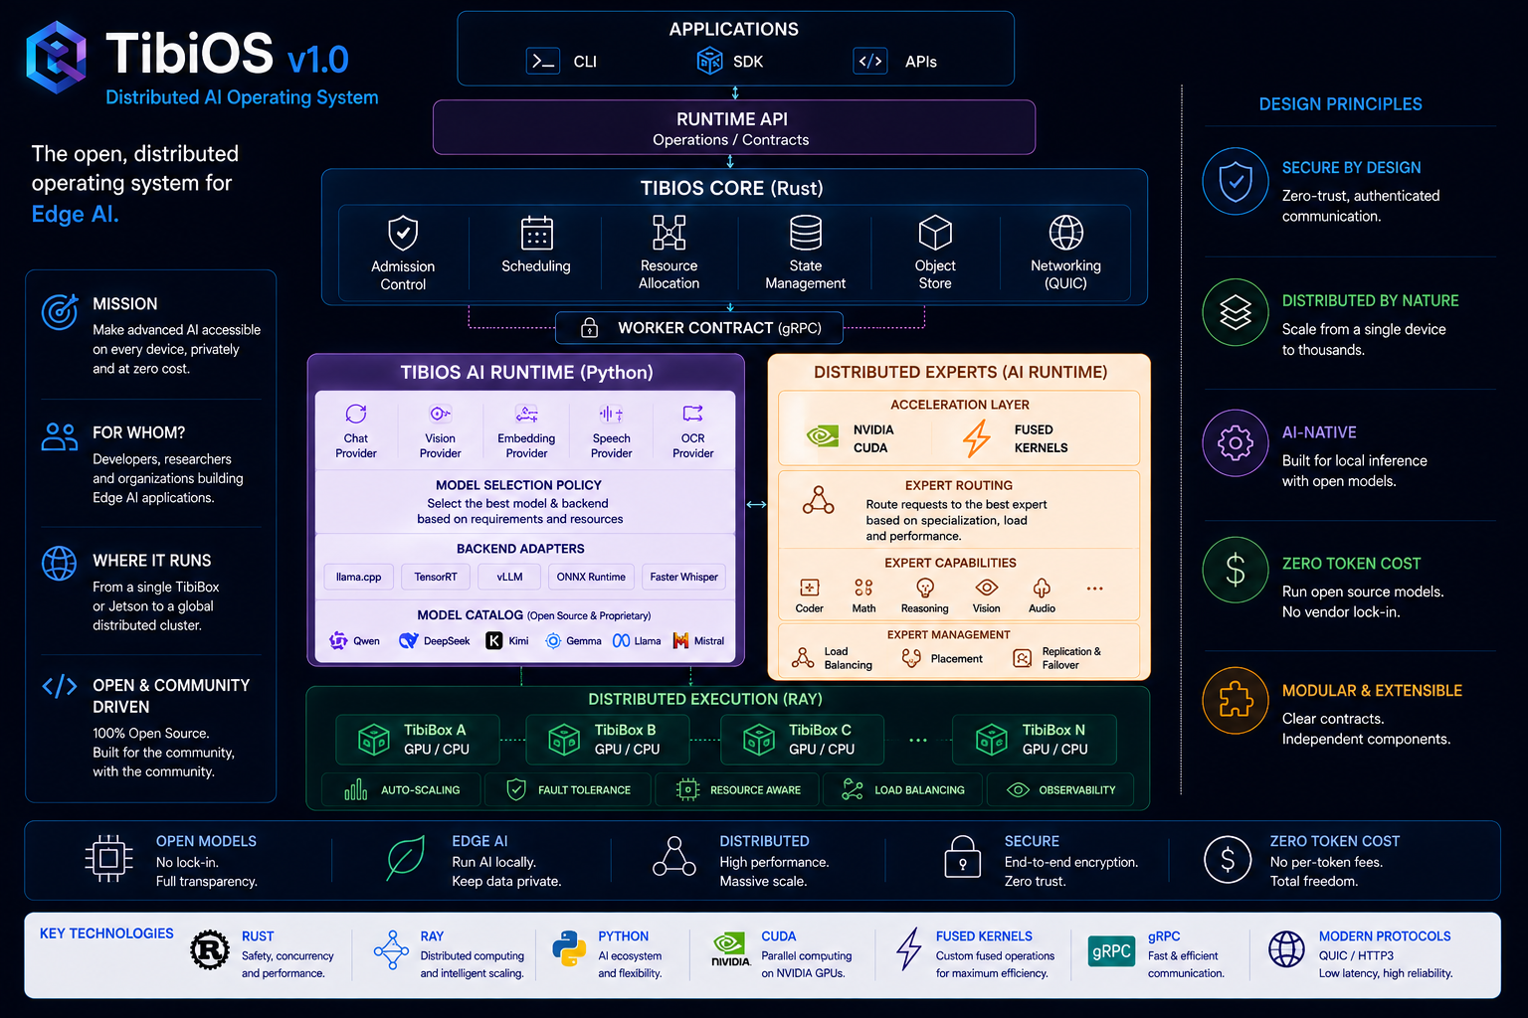Select the Ray logo icon
Image resolution: width=1528 pixels, height=1018 pixels.
tap(391, 950)
